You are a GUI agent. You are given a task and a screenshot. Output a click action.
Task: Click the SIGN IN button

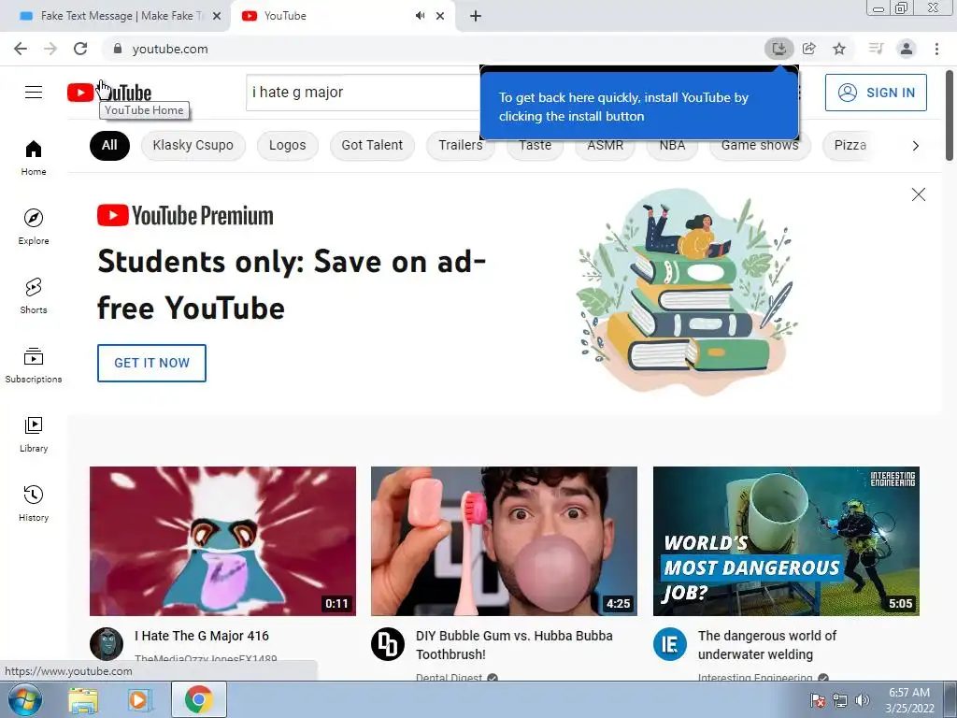[876, 93]
